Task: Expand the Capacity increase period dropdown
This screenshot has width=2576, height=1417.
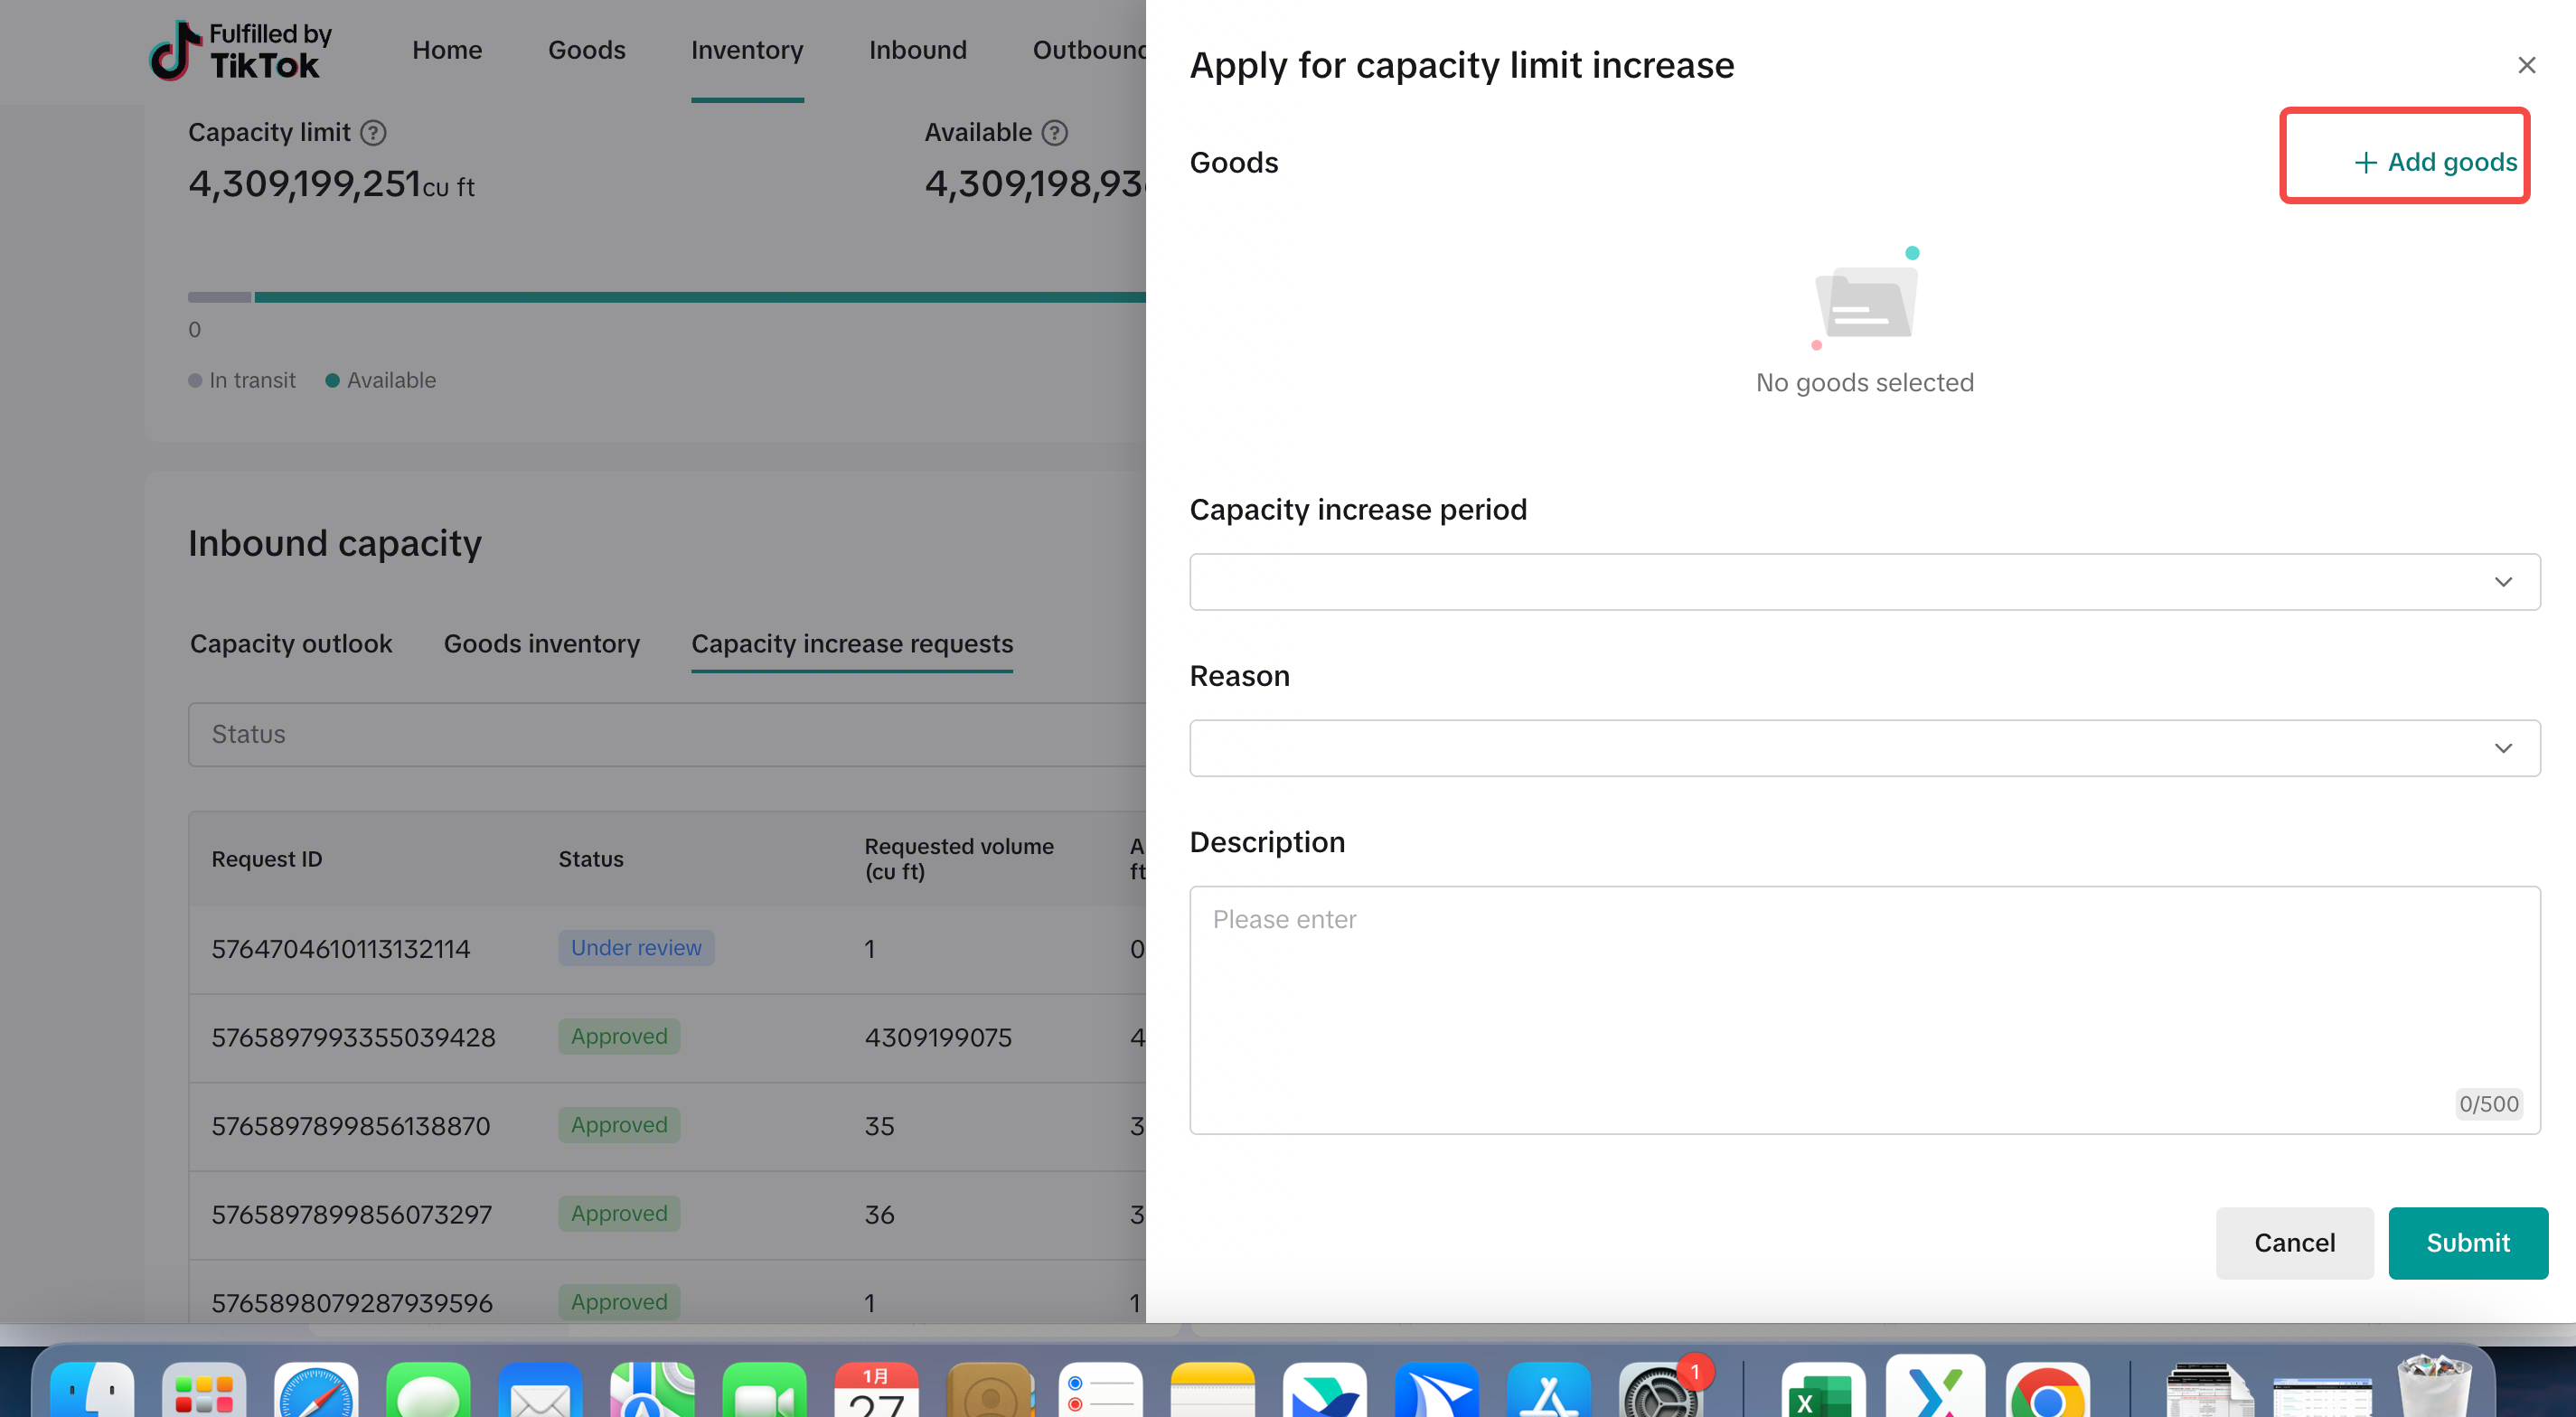Action: pos(1864,582)
